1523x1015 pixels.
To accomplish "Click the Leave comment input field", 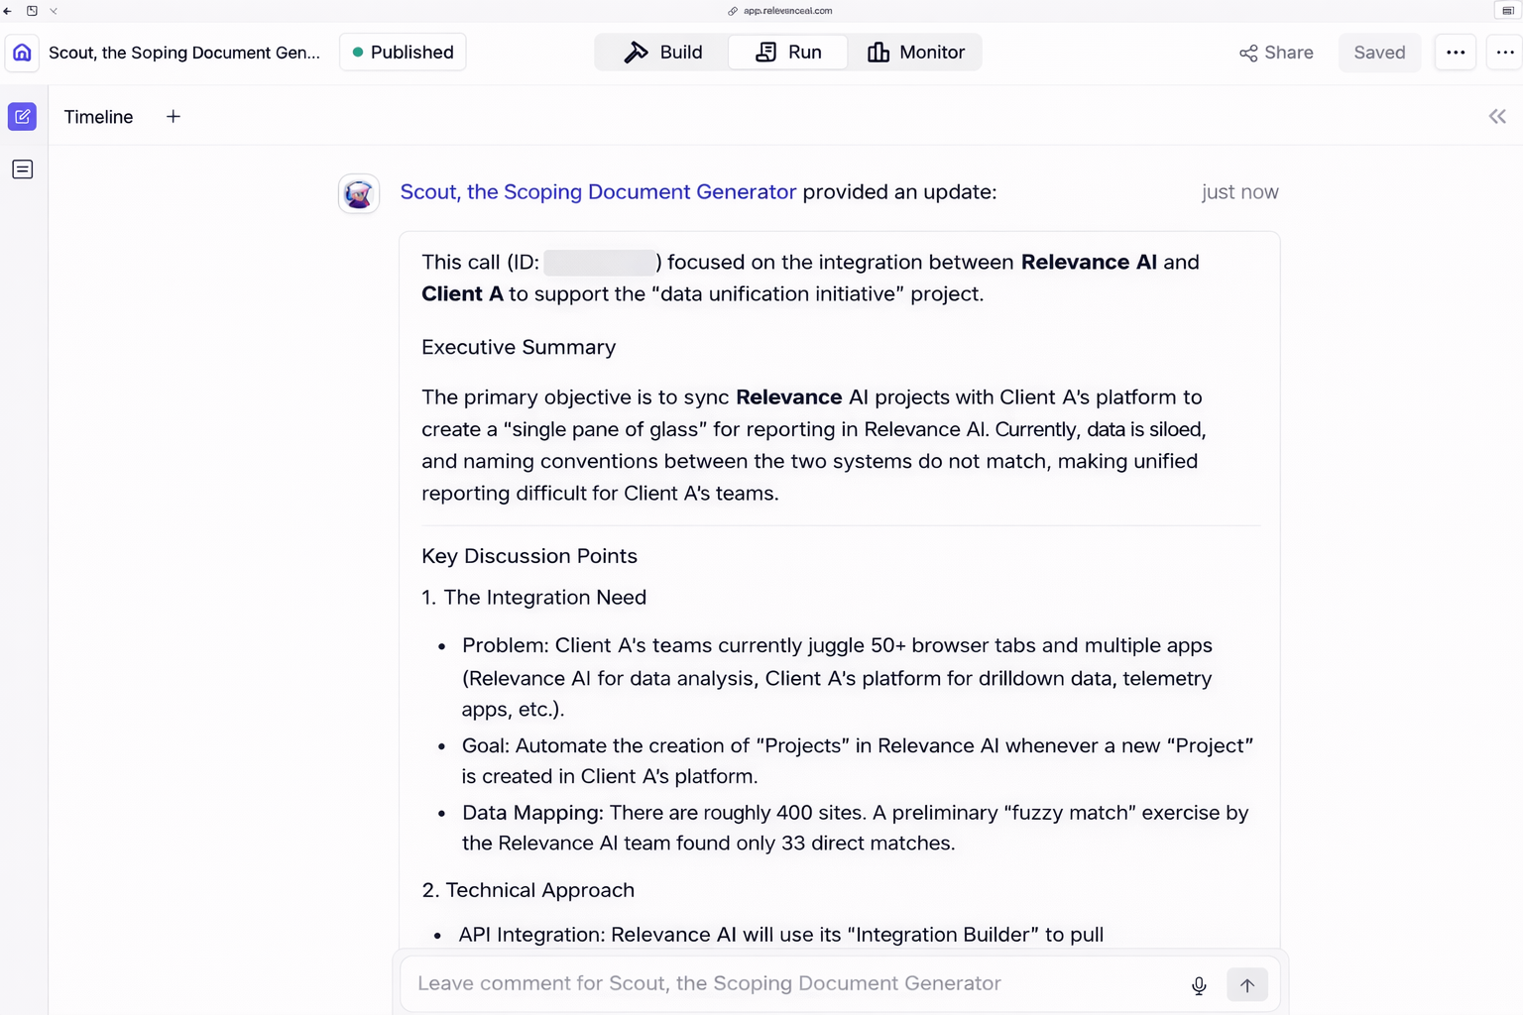I will [x=793, y=983].
